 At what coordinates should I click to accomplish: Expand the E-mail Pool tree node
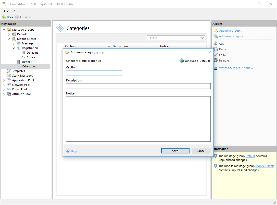tap(4, 90)
